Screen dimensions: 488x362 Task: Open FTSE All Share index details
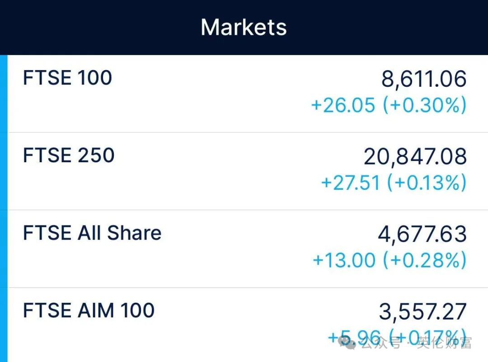(244, 249)
